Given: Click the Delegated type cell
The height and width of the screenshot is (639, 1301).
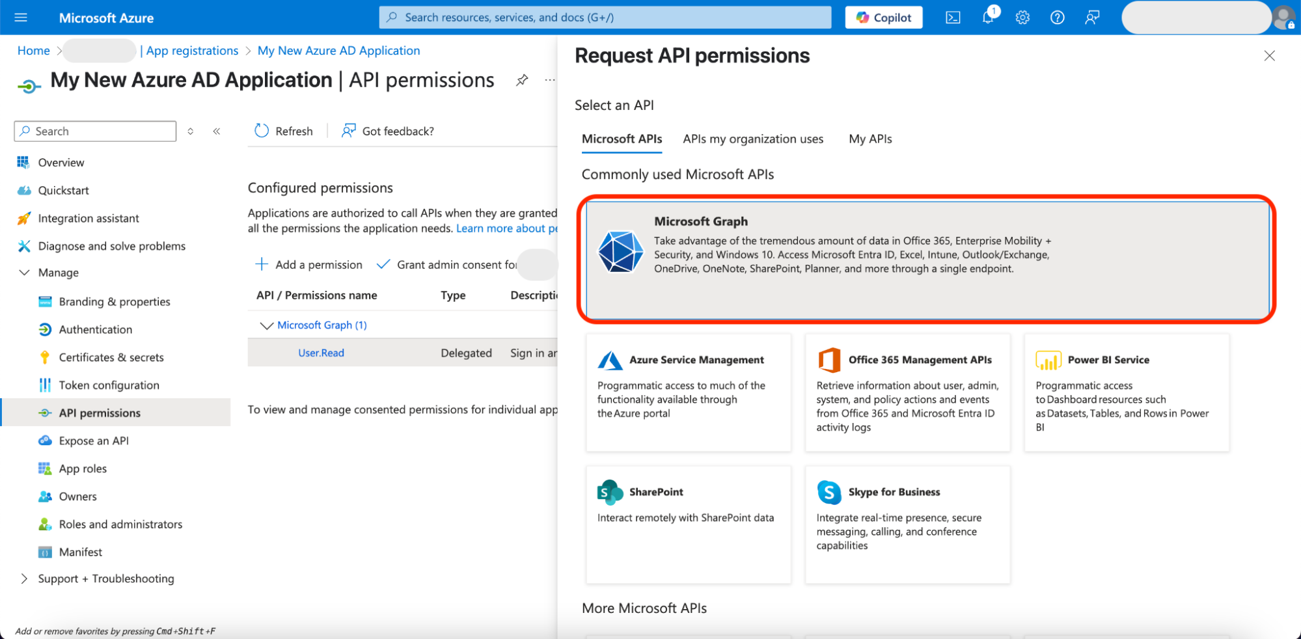Looking at the screenshot, I should click(x=466, y=353).
